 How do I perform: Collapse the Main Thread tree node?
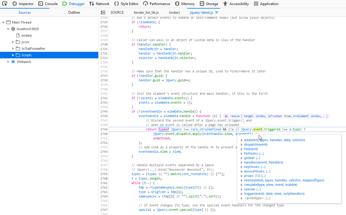[3, 22]
